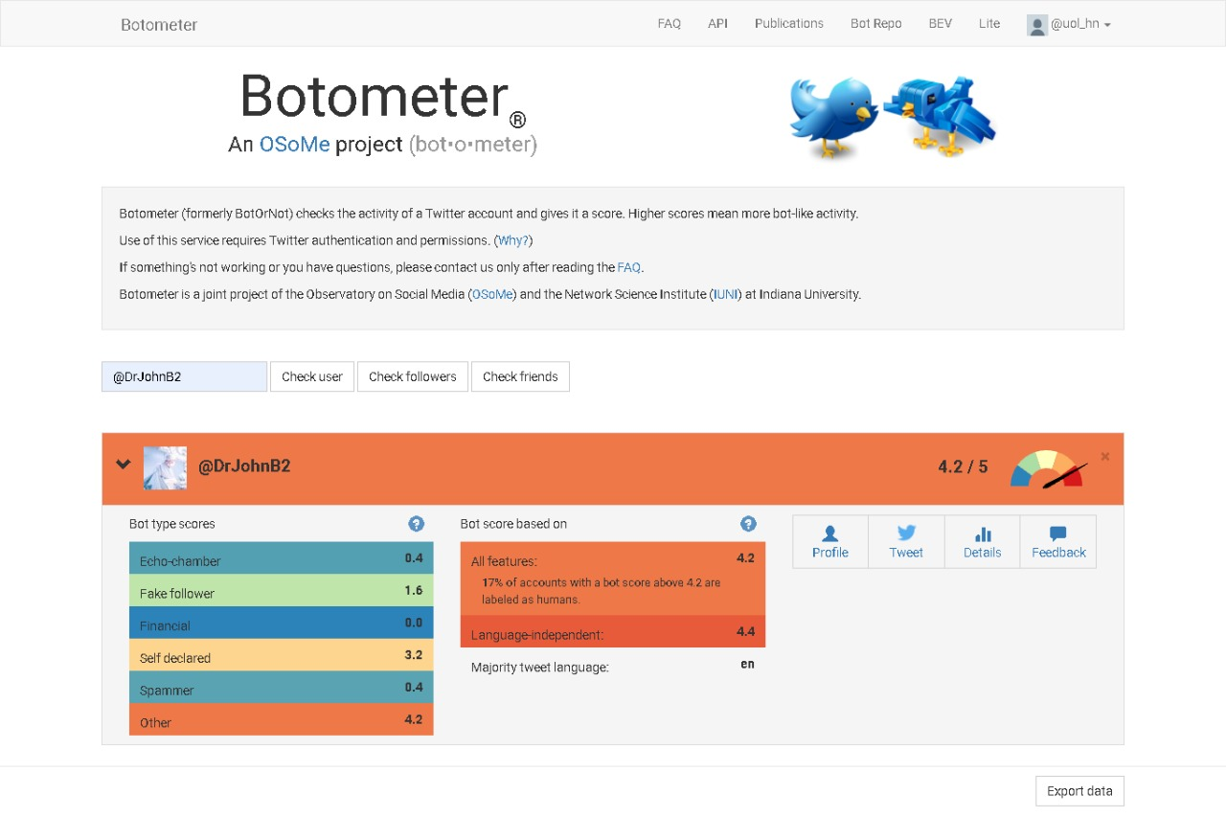Image resolution: width=1226 pixels, height=817 pixels.
Task: Click the Check friends button
Action: pyautogui.click(x=520, y=376)
